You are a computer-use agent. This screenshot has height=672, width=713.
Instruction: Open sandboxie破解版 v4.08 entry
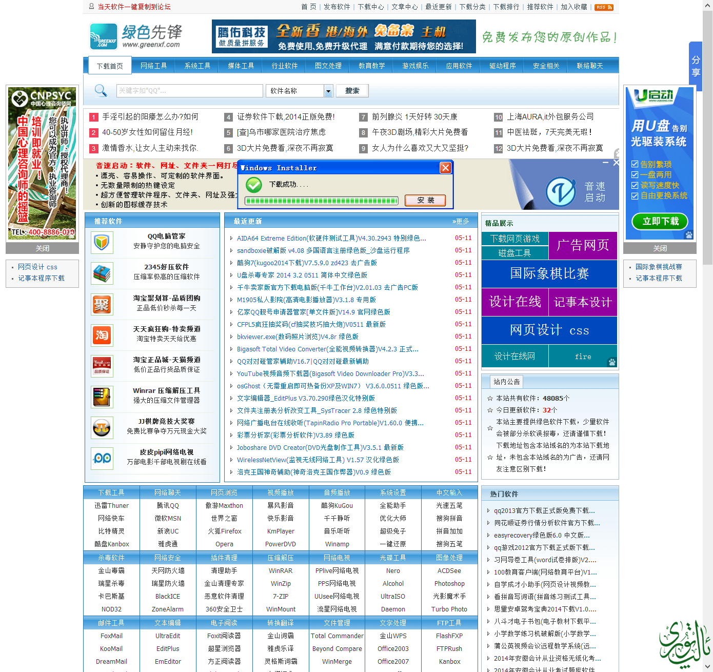click(323, 250)
